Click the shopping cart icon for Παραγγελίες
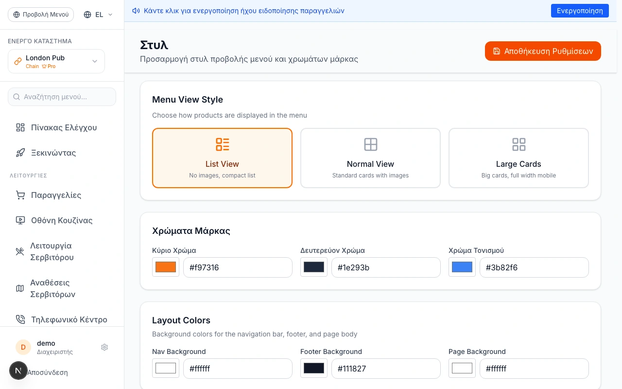This screenshot has height=389, width=622. point(20,195)
